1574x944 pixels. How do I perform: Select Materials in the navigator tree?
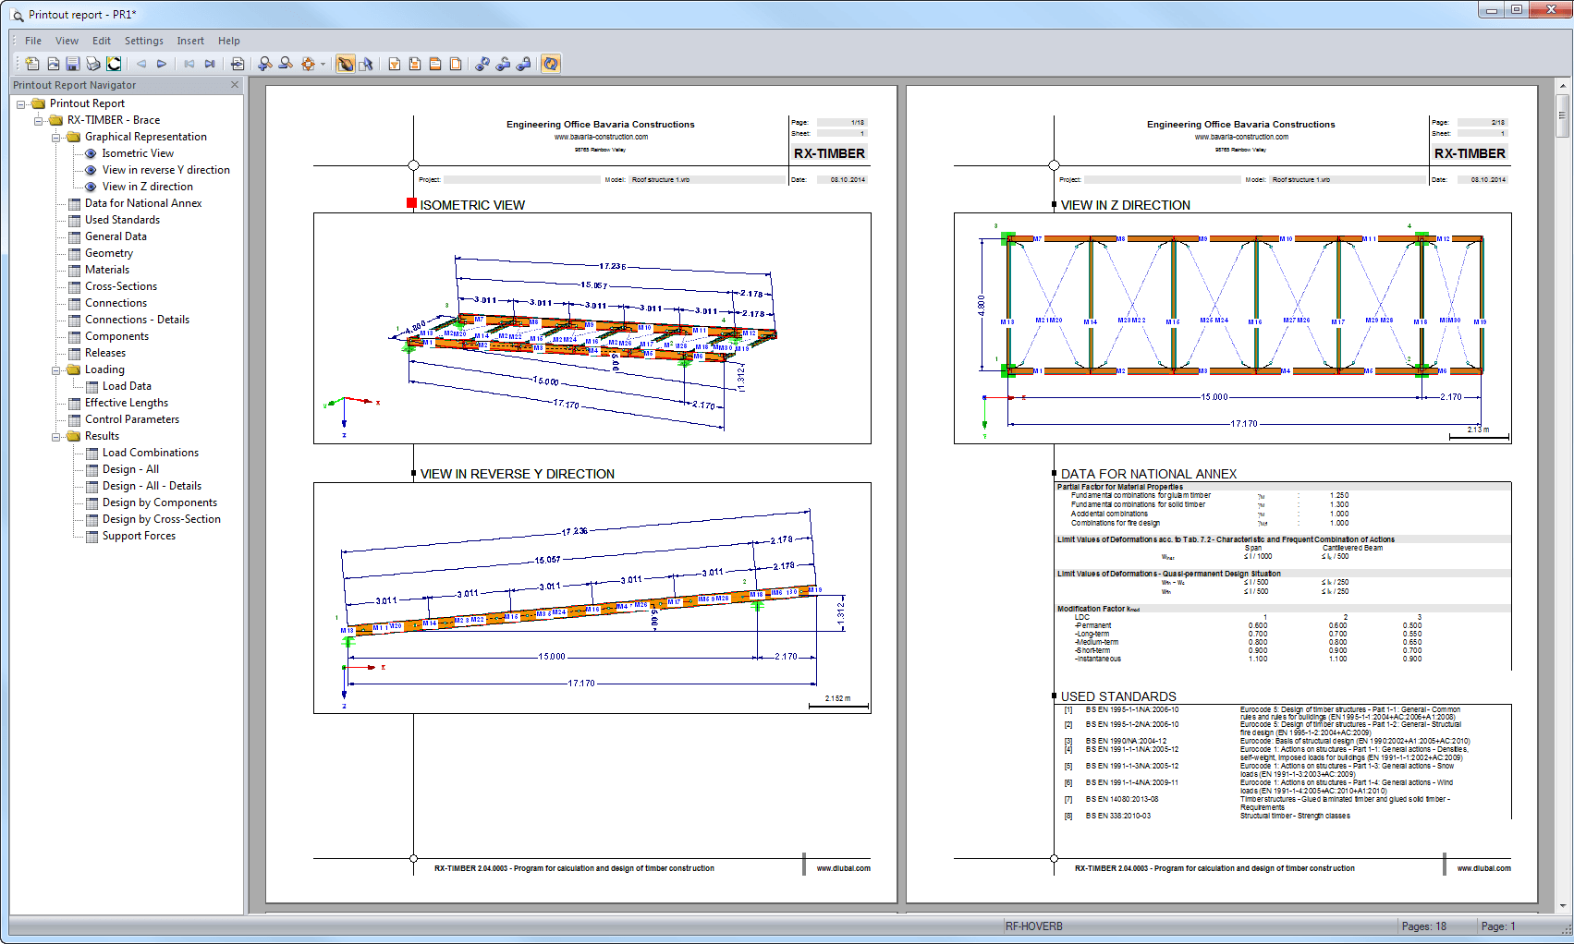[107, 270]
